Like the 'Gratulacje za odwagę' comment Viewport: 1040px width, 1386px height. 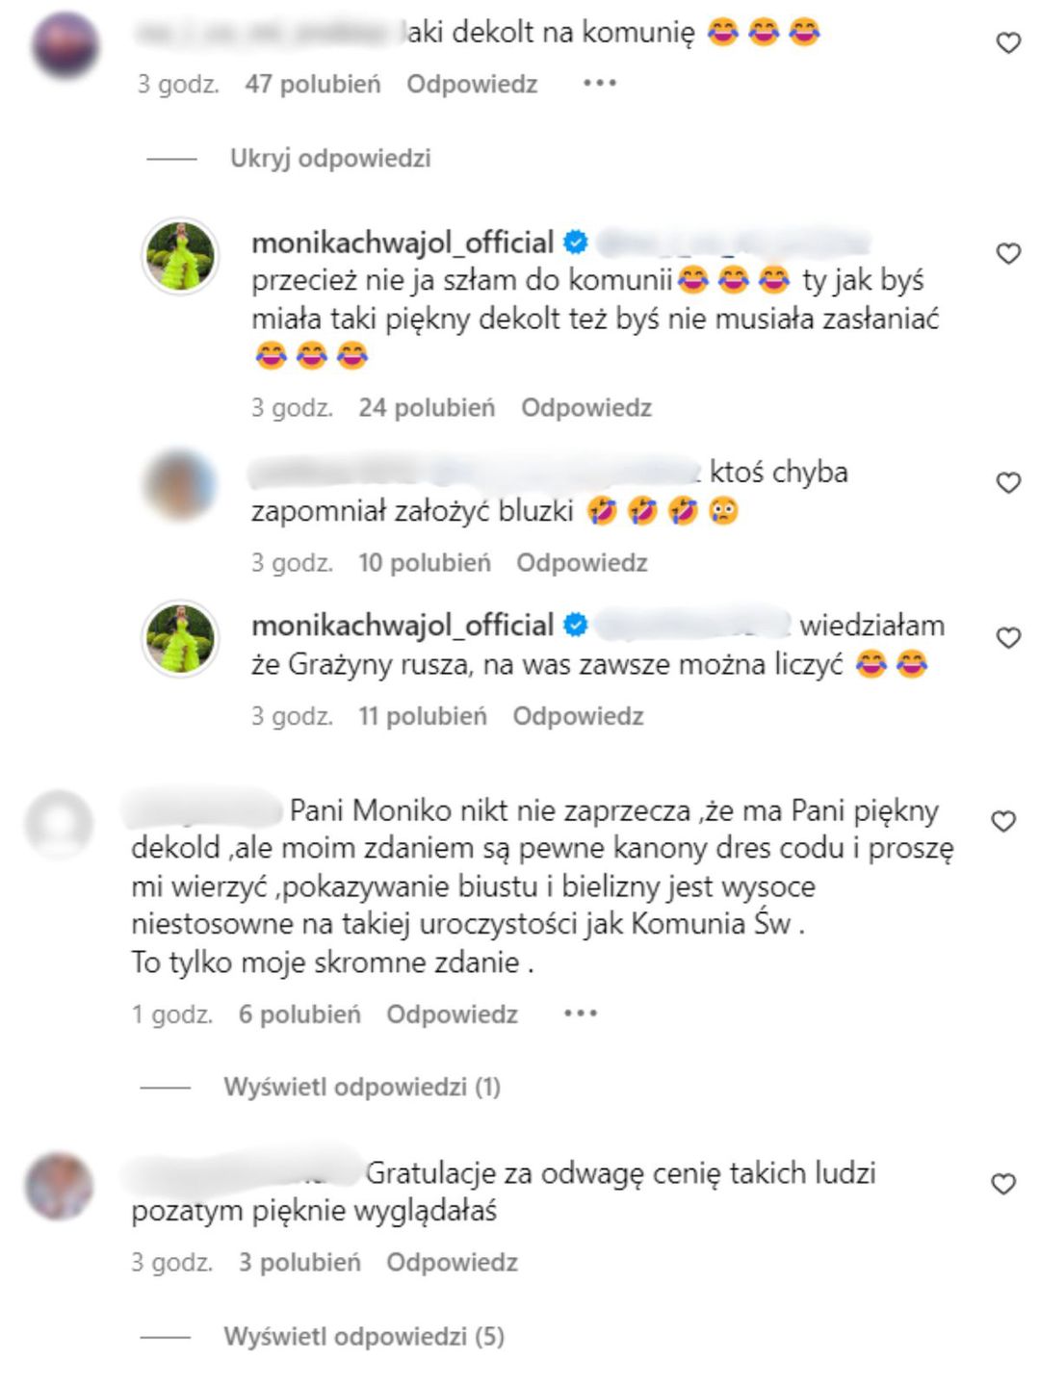pyautogui.click(x=1003, y=1184)
